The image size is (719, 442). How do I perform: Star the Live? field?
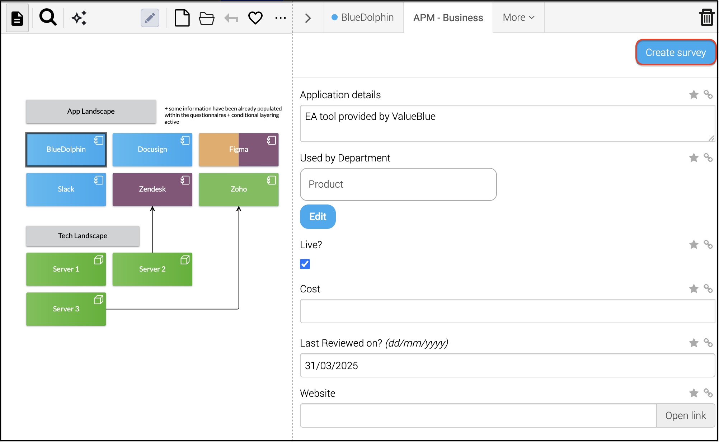click(x=694, y=245)
